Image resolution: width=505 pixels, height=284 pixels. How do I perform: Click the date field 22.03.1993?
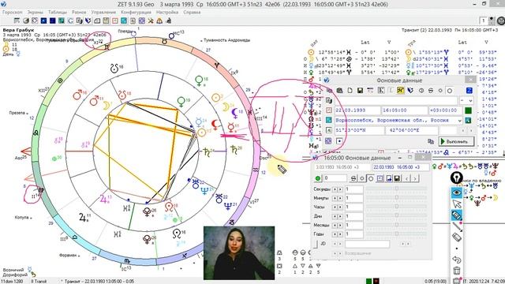pos(357,110)
